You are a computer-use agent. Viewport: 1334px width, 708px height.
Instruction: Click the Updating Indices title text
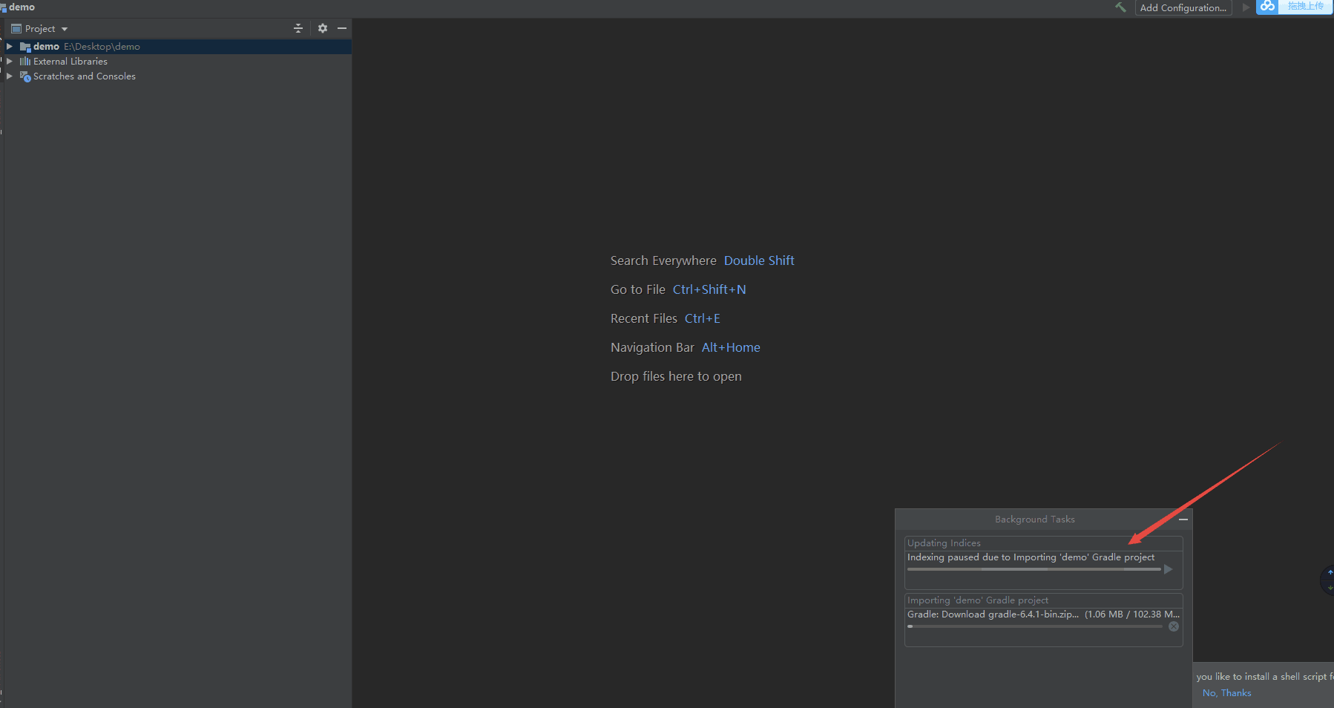pos(944,543)
